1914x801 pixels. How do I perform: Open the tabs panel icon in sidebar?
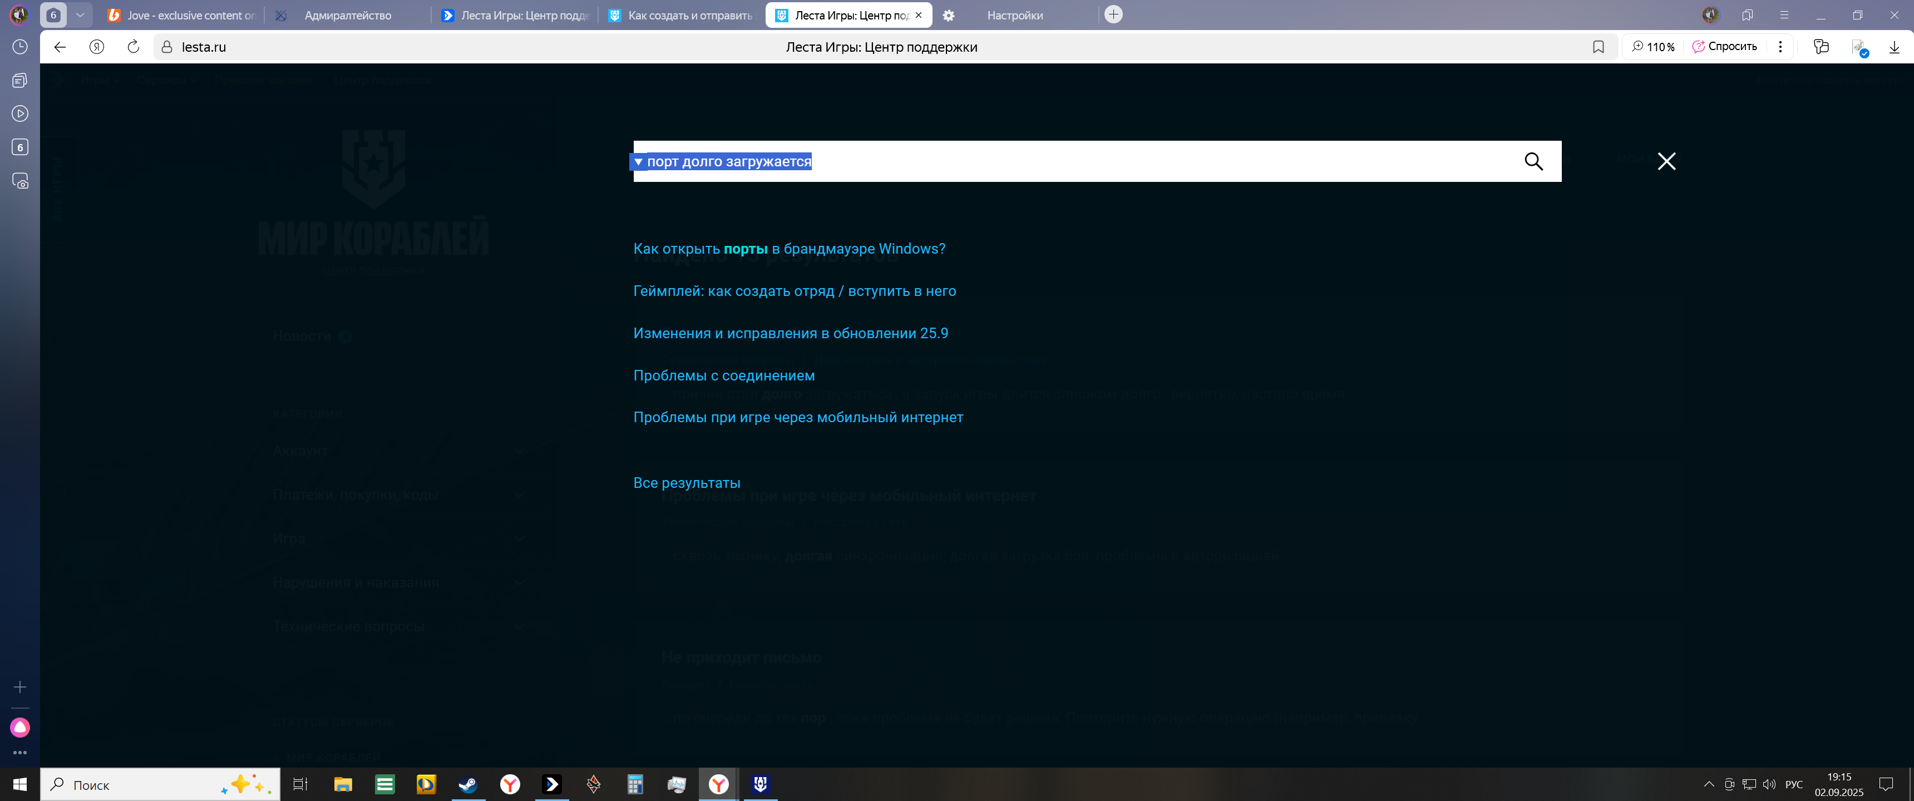(20, 80)
